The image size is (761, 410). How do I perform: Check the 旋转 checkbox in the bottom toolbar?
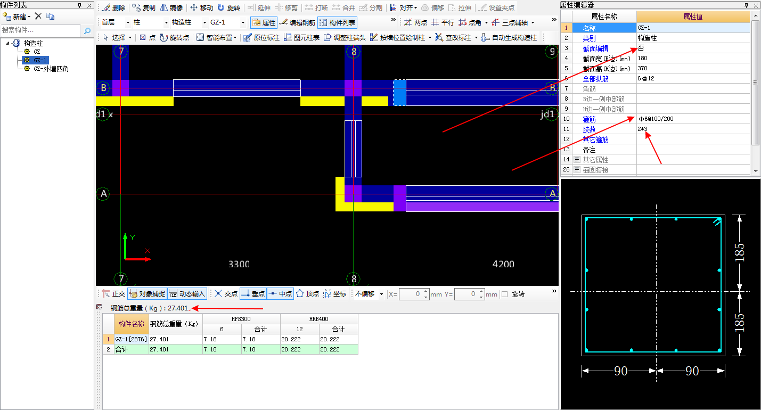[x=504, y=294]
